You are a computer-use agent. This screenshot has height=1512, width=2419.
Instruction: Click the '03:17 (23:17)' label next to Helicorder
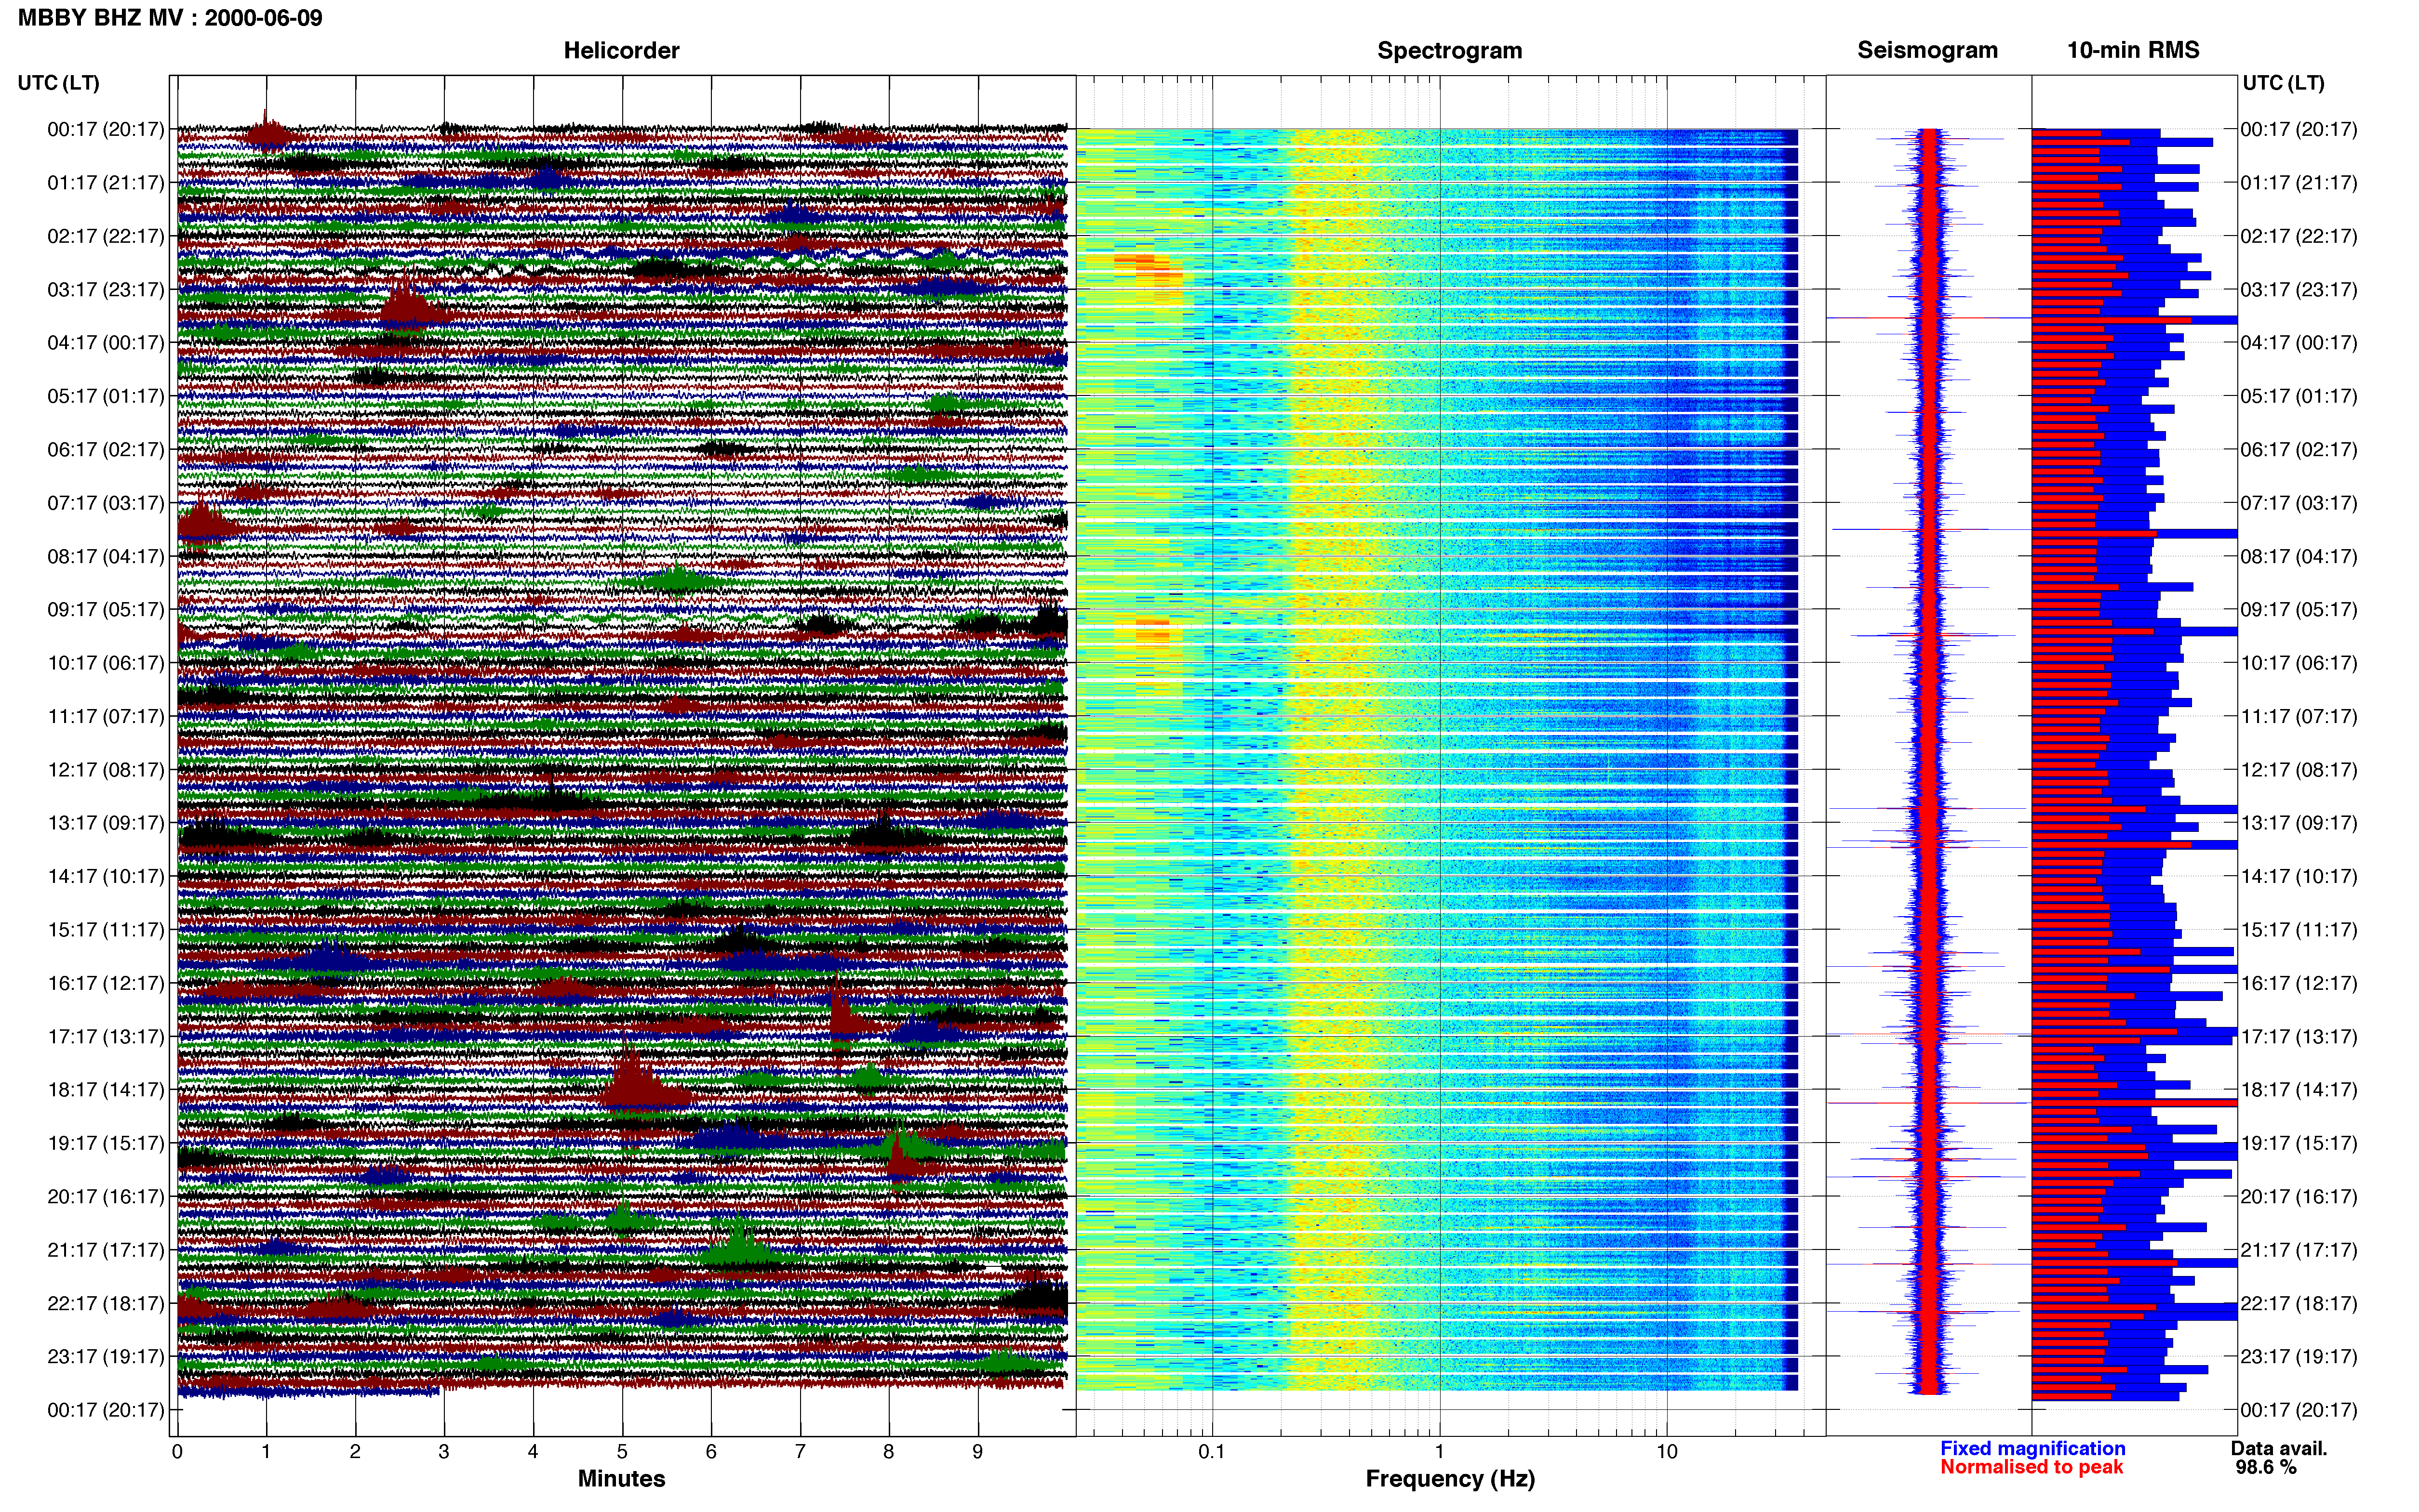point(106,290)
